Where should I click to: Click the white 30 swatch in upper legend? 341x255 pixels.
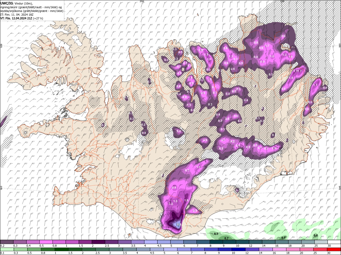pyautogui.click(x=334, y=242)
